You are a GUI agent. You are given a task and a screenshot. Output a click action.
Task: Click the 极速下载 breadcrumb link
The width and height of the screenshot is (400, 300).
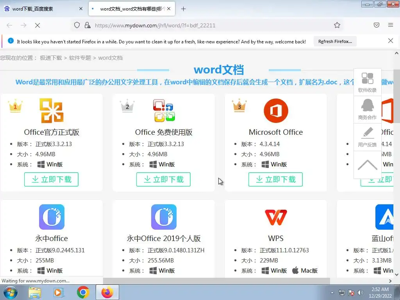[51, 58]
